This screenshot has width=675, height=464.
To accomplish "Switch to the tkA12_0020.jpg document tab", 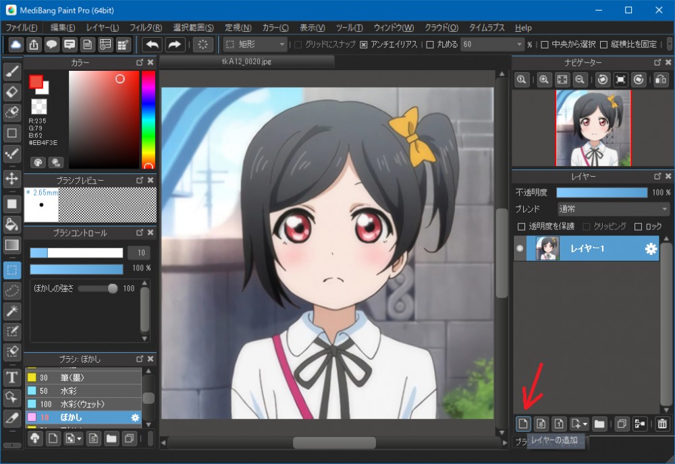I will tap(246, 61).
